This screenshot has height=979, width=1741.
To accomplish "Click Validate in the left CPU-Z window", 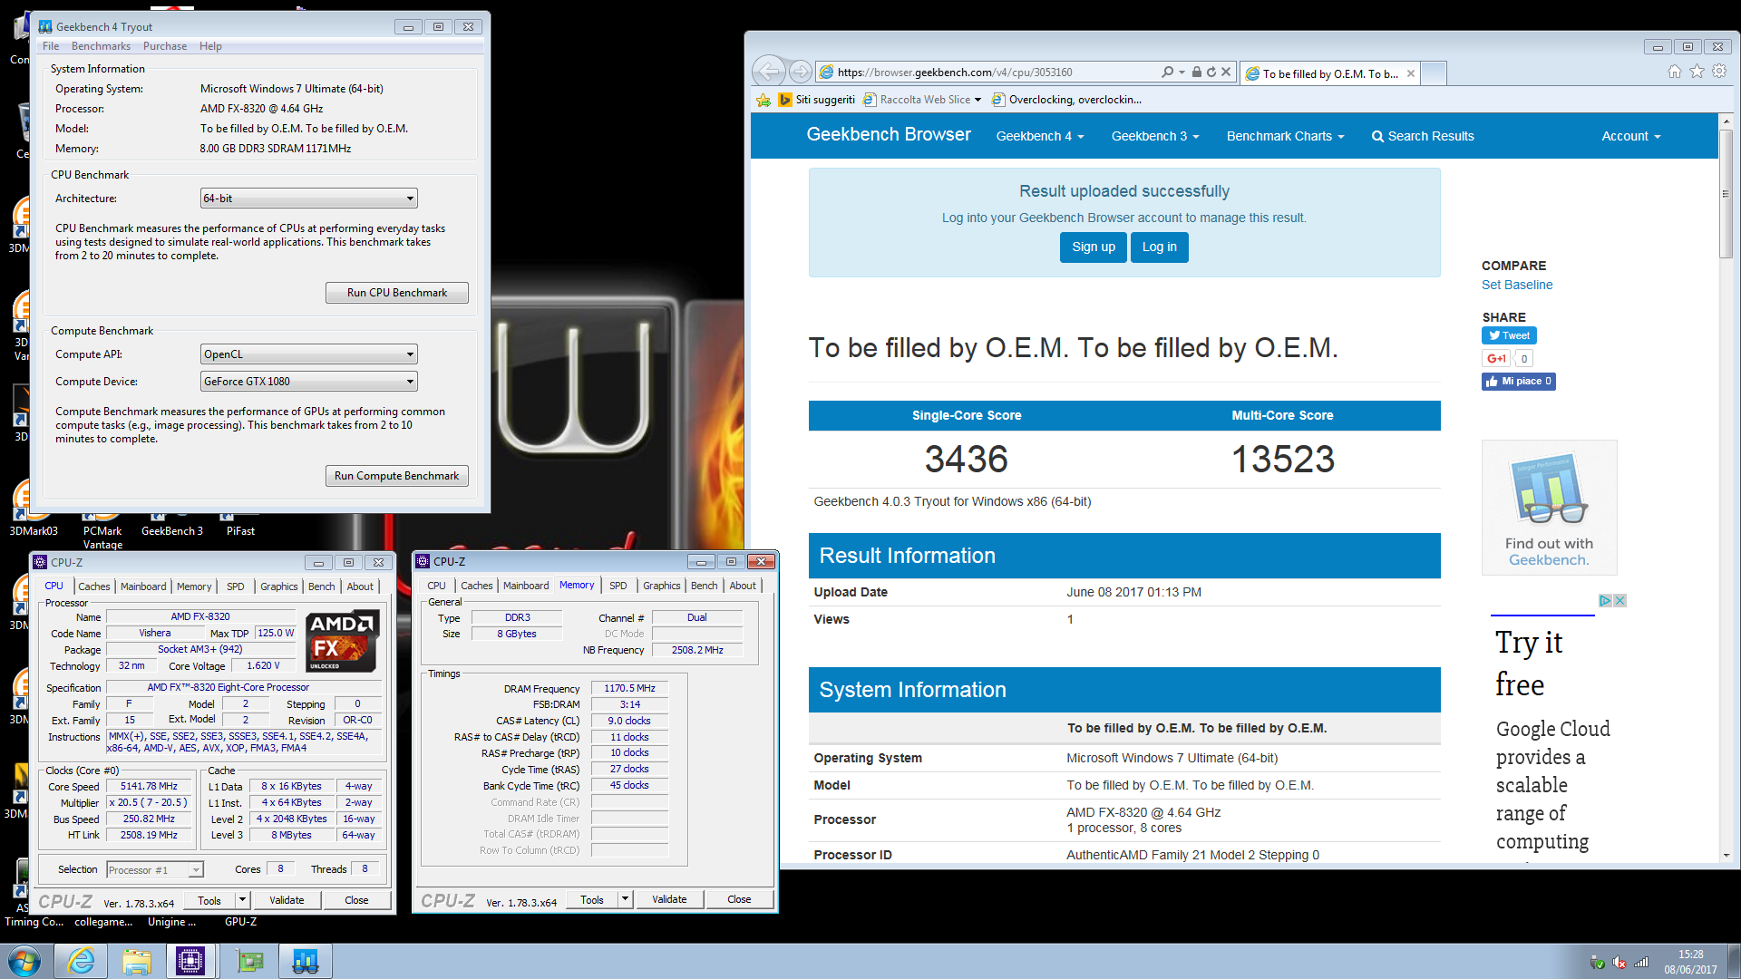I will point(287,900).
